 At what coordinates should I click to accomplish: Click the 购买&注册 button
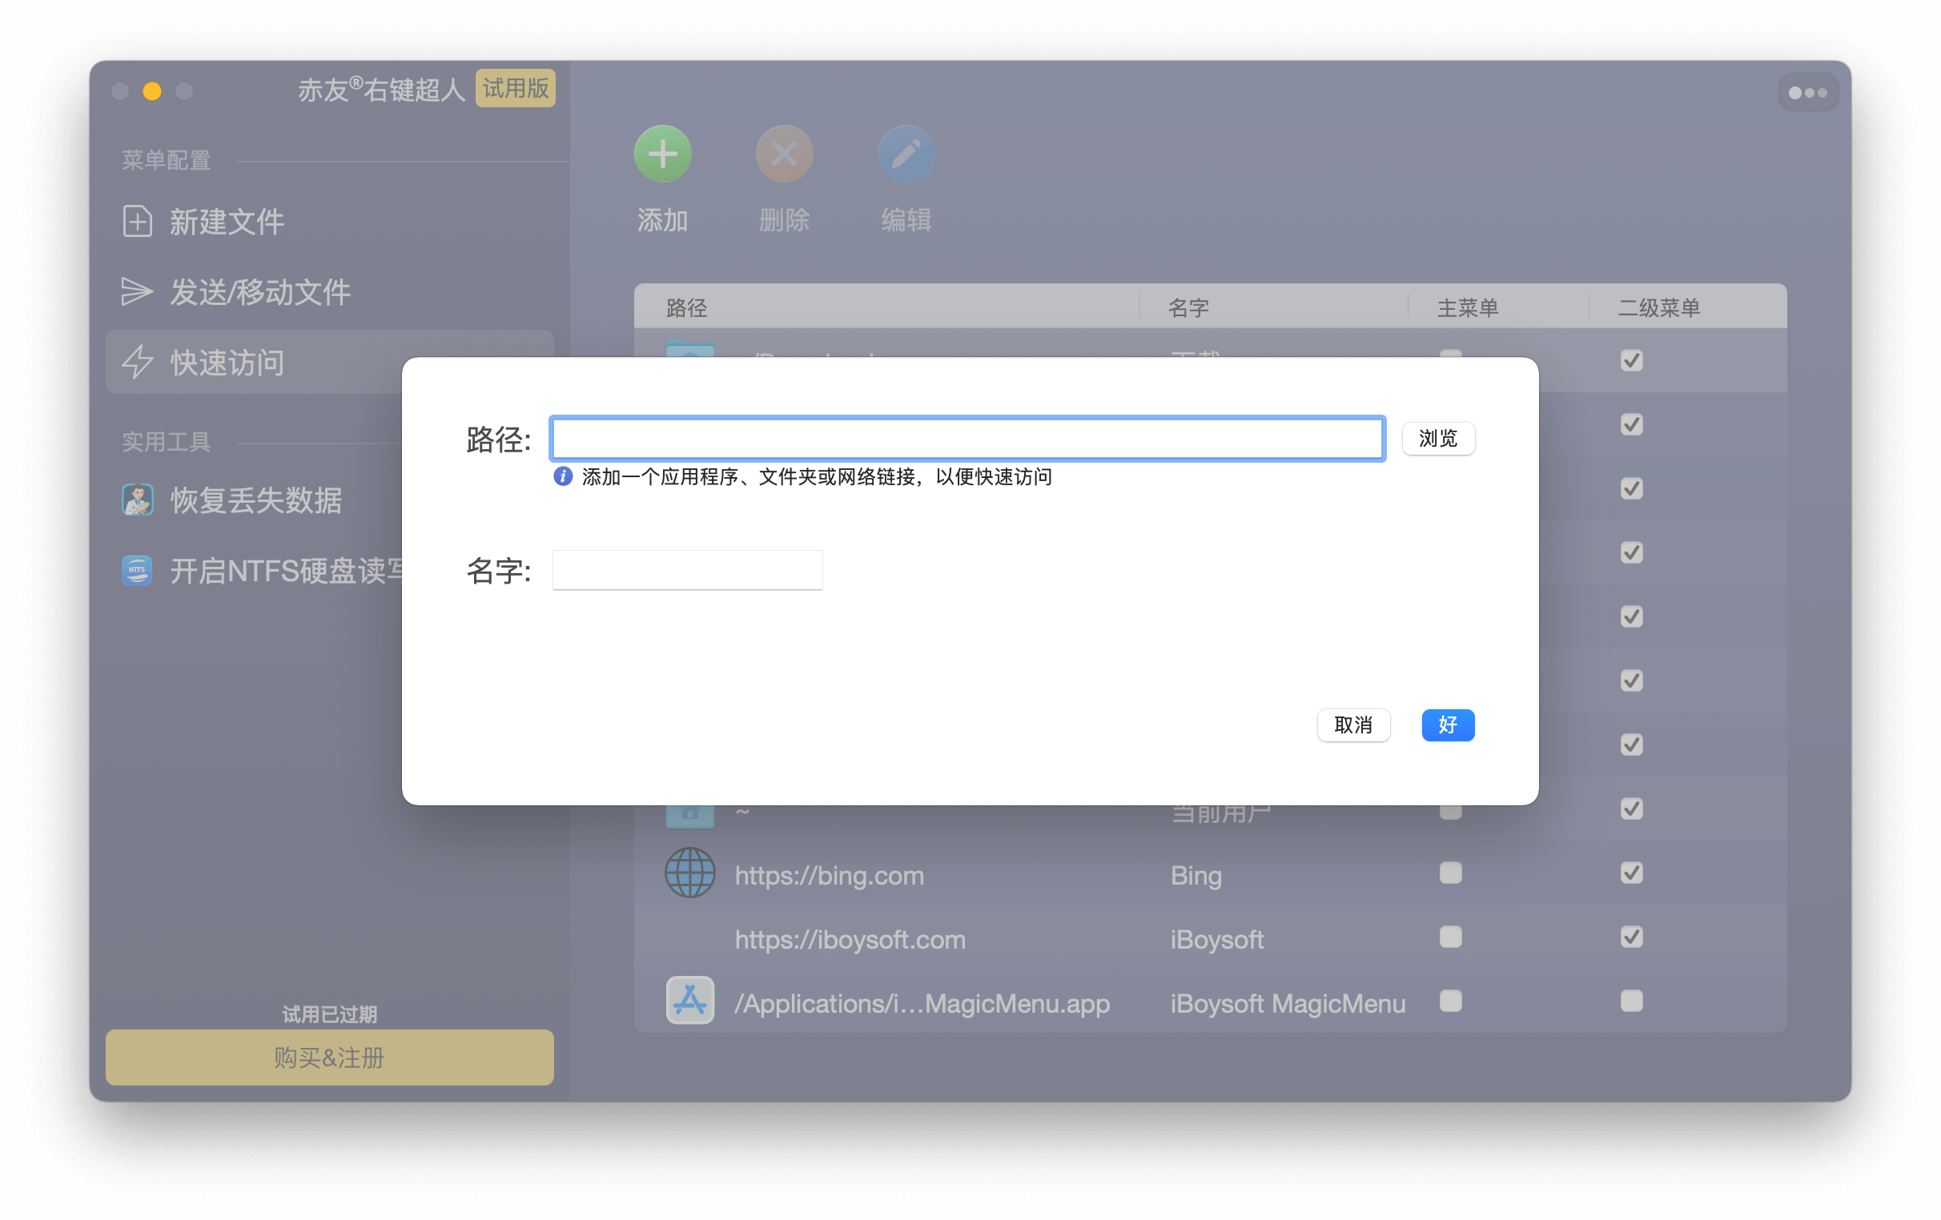[330, 1057]
